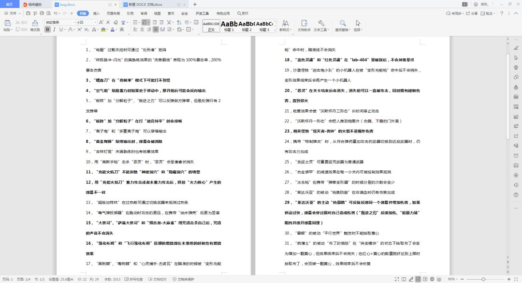Open help icon at right sidebar bottom
This screenshot has height=283, width=522.
coord(516,194)
